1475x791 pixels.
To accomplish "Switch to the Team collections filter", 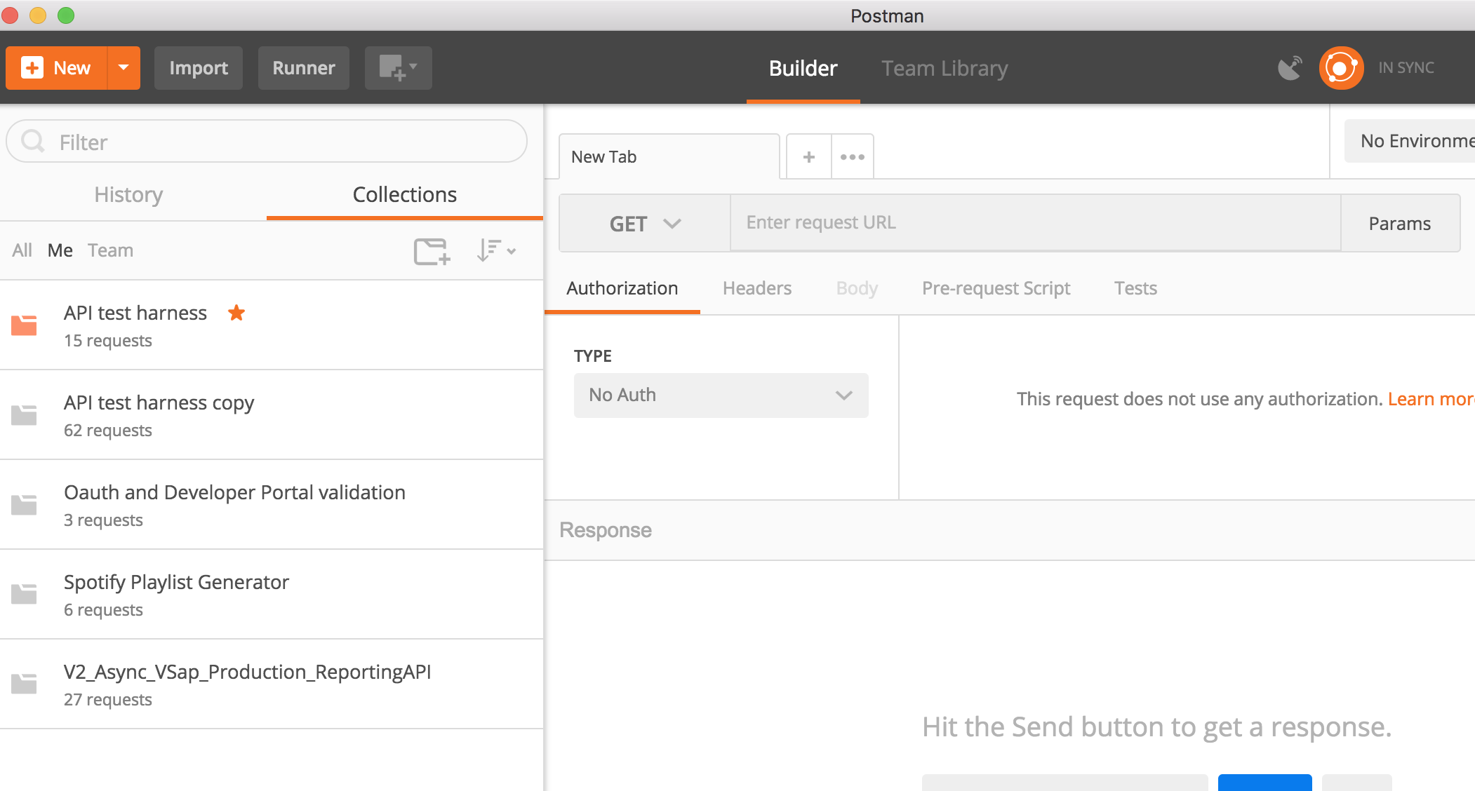I will pos(110,250).
